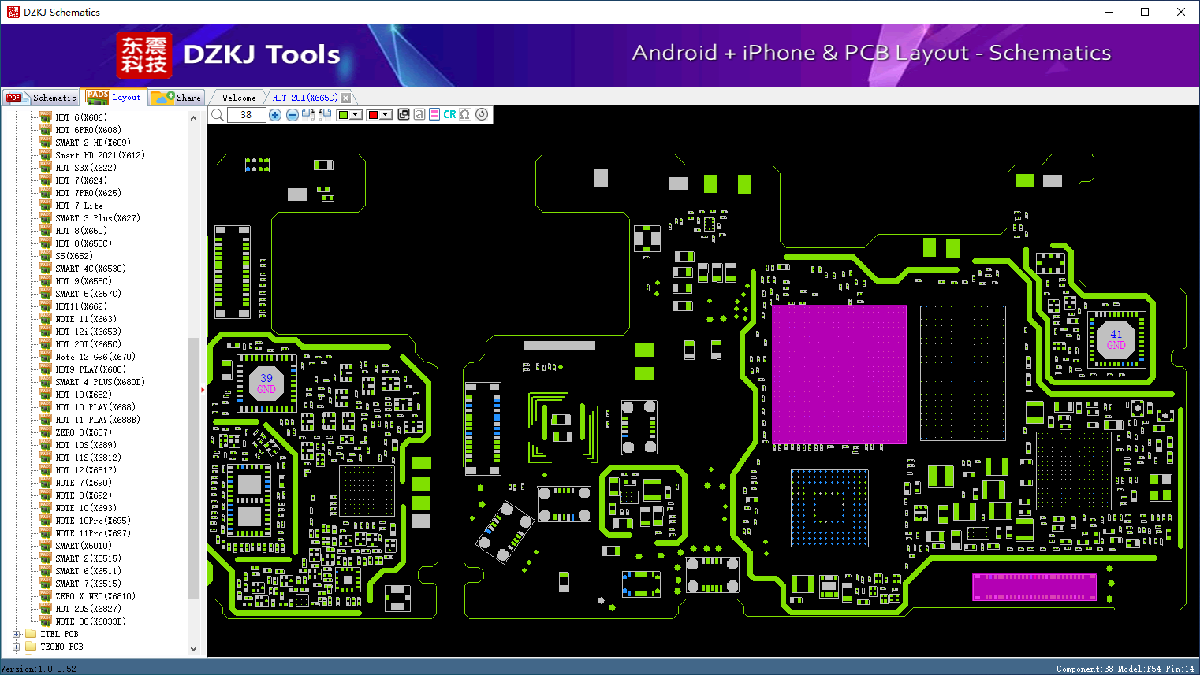This screenshot has width=1200, height=675.
Task: Click the tree scrollbar down arrow
Action: tap(194, 649)
